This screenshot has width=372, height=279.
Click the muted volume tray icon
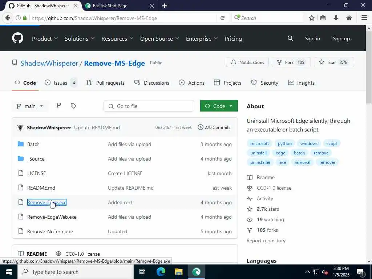pyautogui.click(x=325, y=272)
